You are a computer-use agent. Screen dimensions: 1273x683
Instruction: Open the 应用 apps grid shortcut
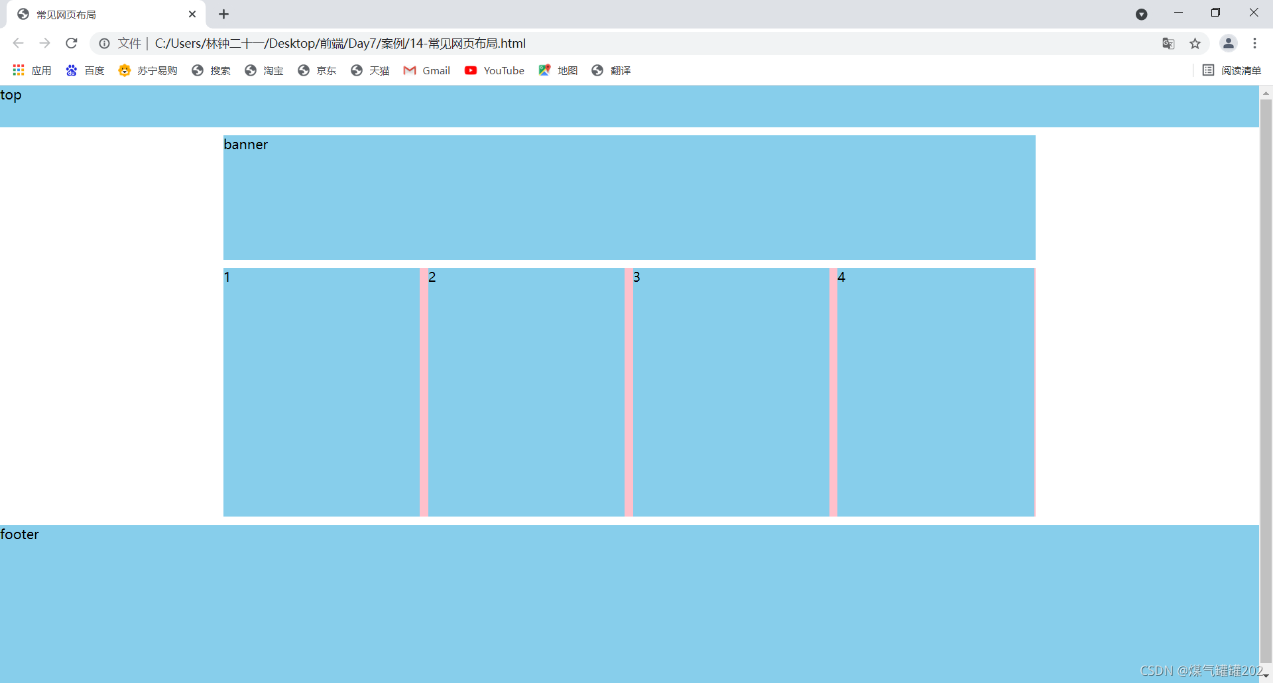pos(32,70)
